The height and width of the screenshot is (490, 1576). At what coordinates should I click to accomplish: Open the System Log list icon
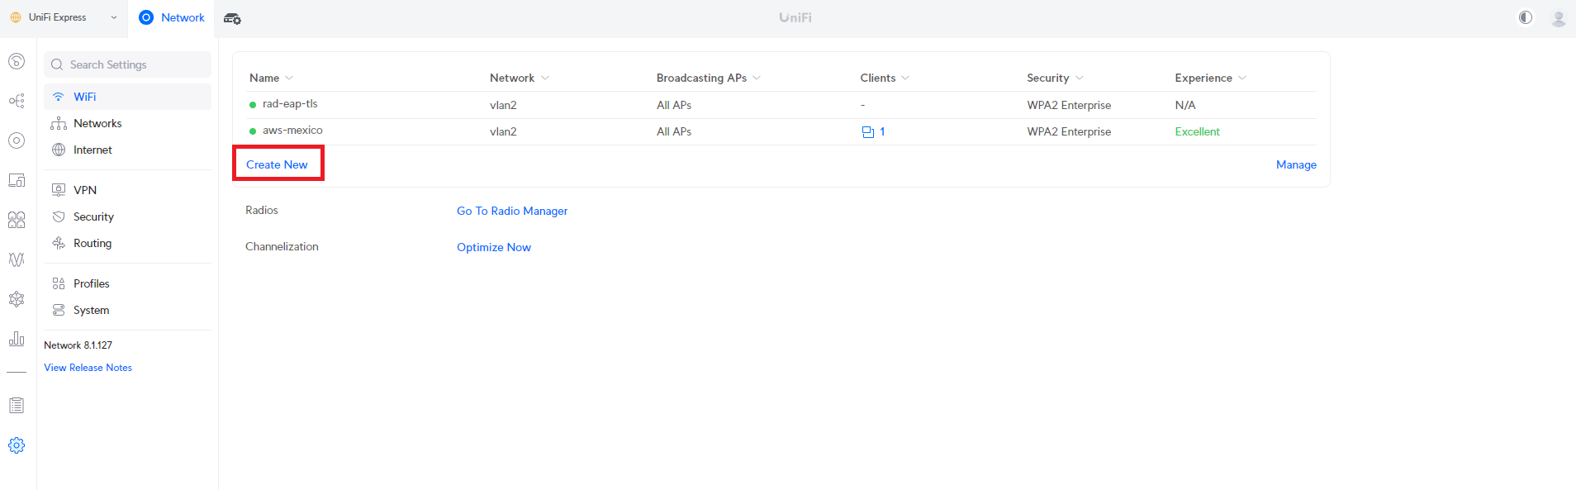pyautogui.click(x=17, y=406)
